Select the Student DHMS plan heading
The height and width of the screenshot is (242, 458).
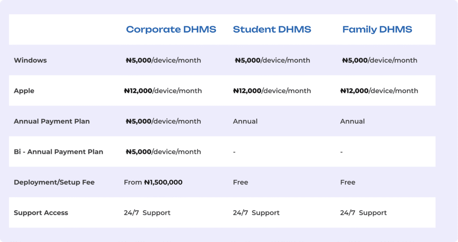coord(272,30)
